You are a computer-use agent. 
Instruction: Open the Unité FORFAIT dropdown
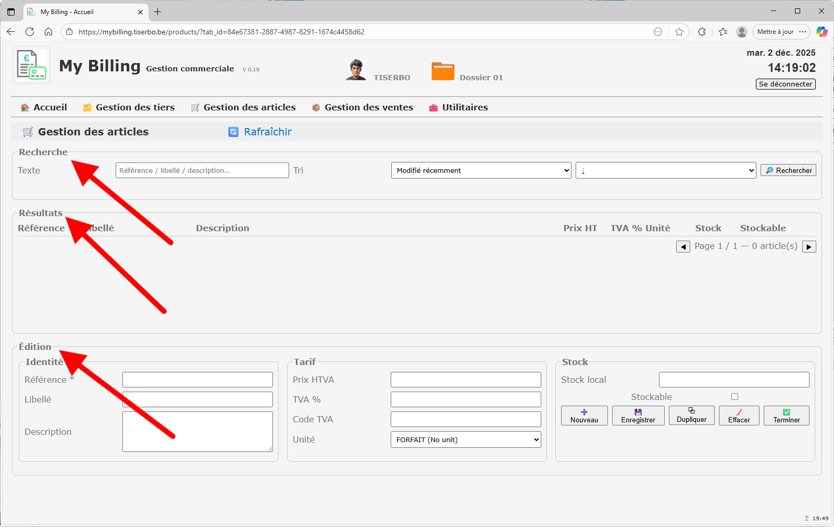click(465, 440)
